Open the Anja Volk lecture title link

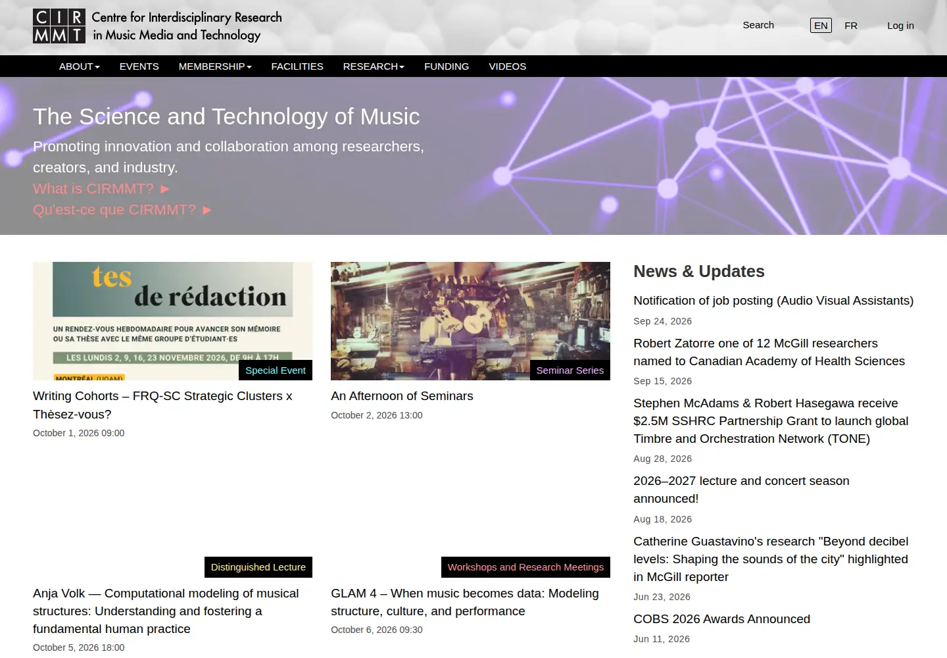166,611
